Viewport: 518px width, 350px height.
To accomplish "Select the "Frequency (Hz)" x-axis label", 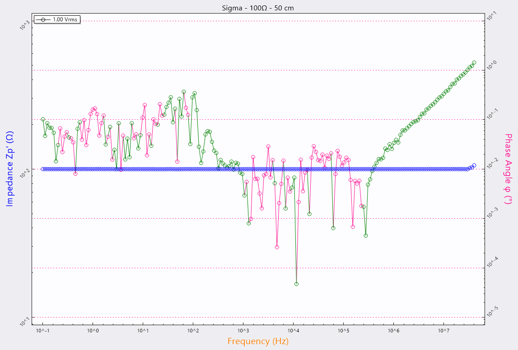I will 258,341.
